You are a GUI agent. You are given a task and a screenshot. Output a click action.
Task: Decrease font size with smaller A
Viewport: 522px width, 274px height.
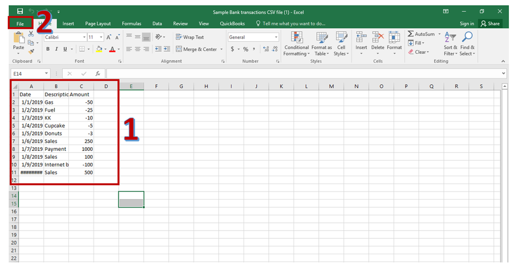117,37
